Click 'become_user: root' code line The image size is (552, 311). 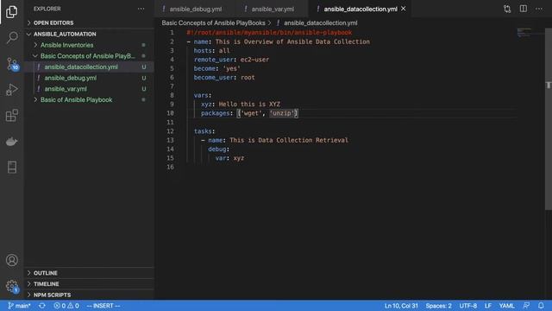click(224, 77)
